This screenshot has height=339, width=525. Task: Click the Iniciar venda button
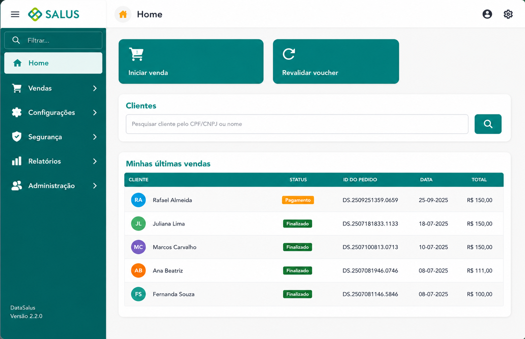191,61
